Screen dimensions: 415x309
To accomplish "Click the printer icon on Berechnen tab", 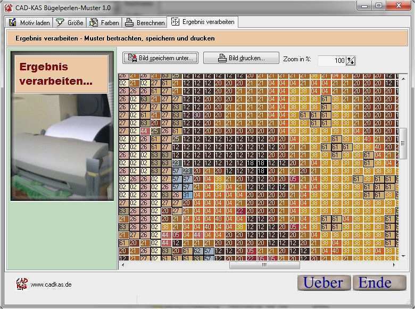I will (x=129, y=22).
